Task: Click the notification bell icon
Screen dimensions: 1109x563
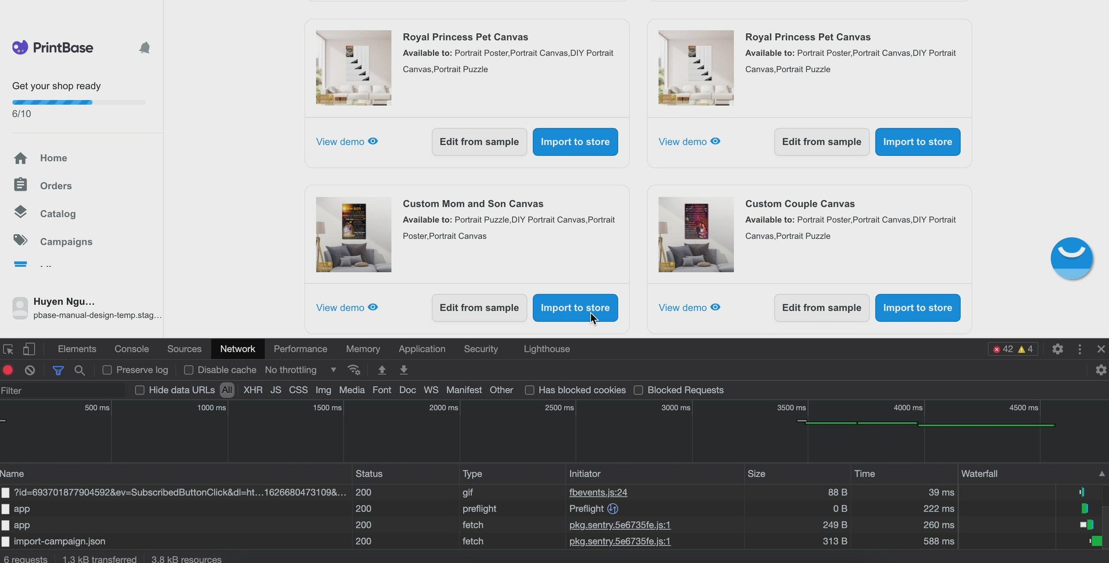Action: [144, 48]
